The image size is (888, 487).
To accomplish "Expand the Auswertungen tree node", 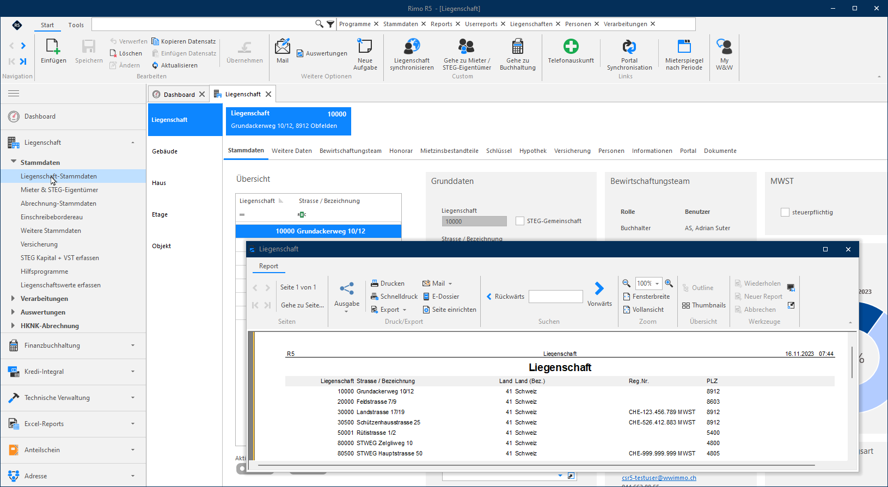I will coord(13,312).
